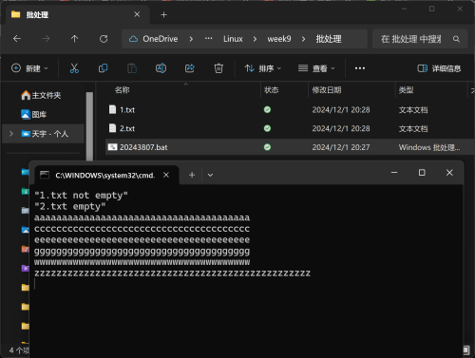This screenshot has width=475, height=358.
Task: Click the Cut scissors icon
Action: point(74,68)
